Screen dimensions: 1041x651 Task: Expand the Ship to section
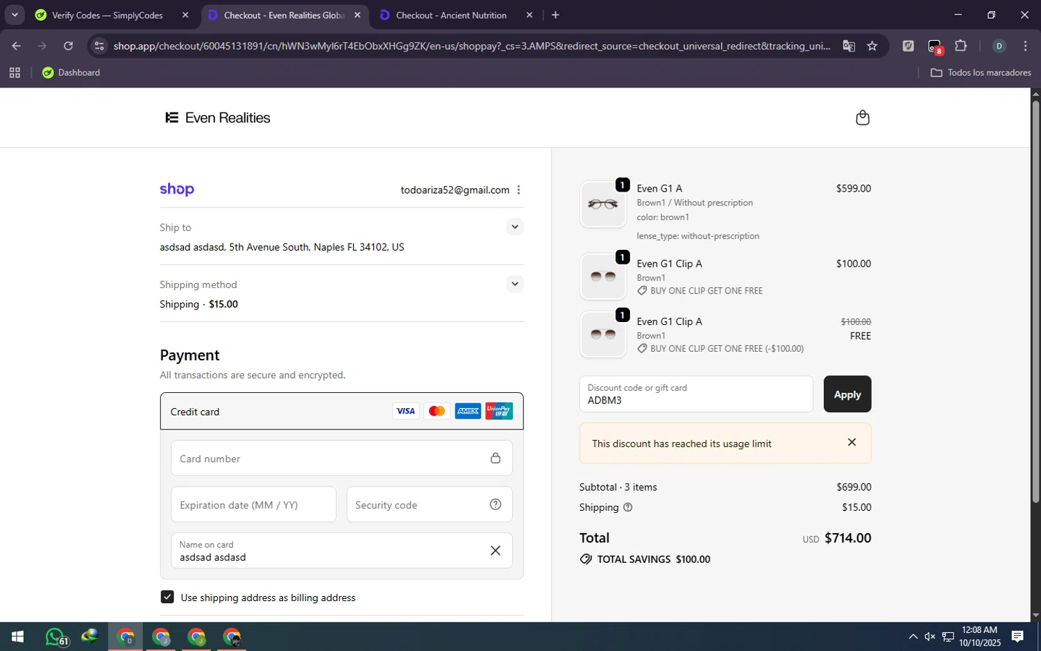(514, 227)
